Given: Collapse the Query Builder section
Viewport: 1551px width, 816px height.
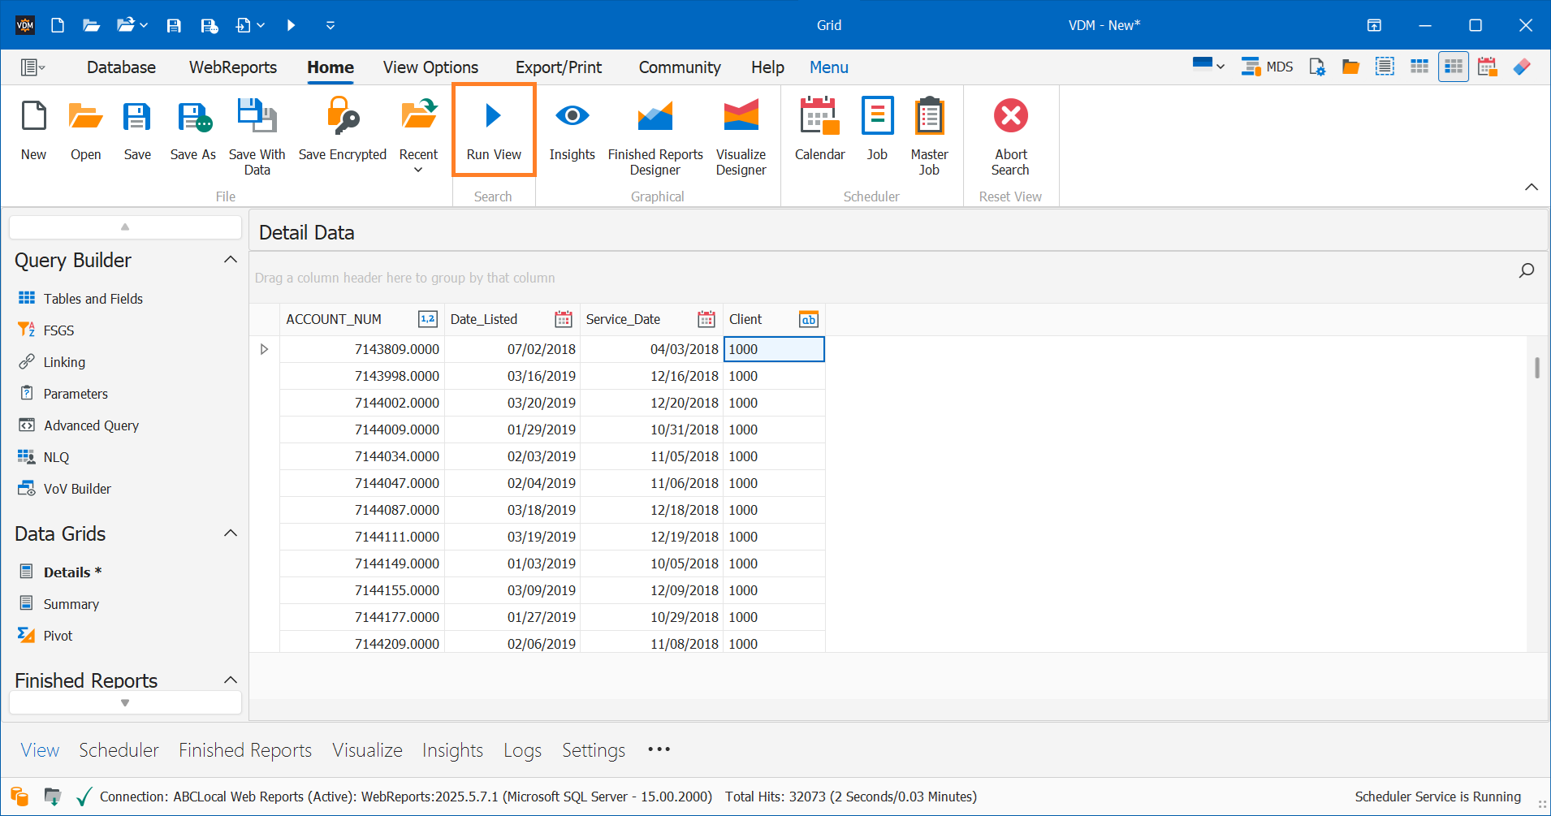Looking at the screenshot, I should (x=230, y=259).
